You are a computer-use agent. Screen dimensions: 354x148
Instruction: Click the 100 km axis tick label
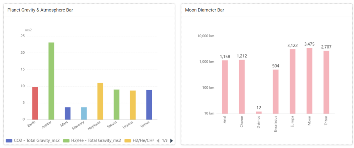208,87
